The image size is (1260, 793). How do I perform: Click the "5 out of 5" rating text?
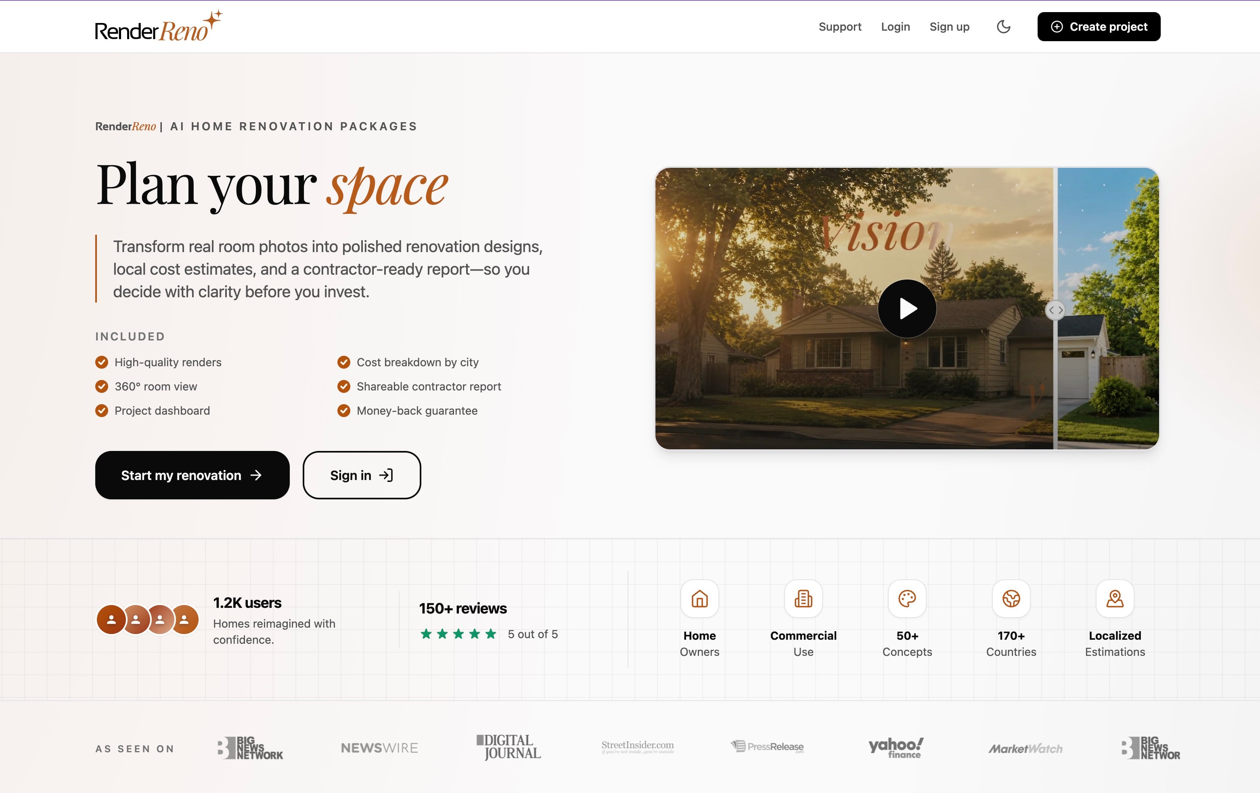(x=532, y=634)
